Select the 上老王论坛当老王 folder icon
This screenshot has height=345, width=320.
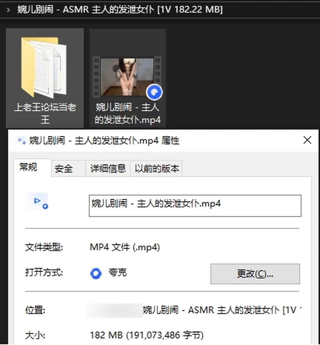(44, 67)
